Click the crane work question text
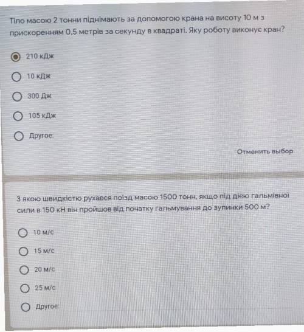Viewport: 304px width, 332px height. click(147, 26)
